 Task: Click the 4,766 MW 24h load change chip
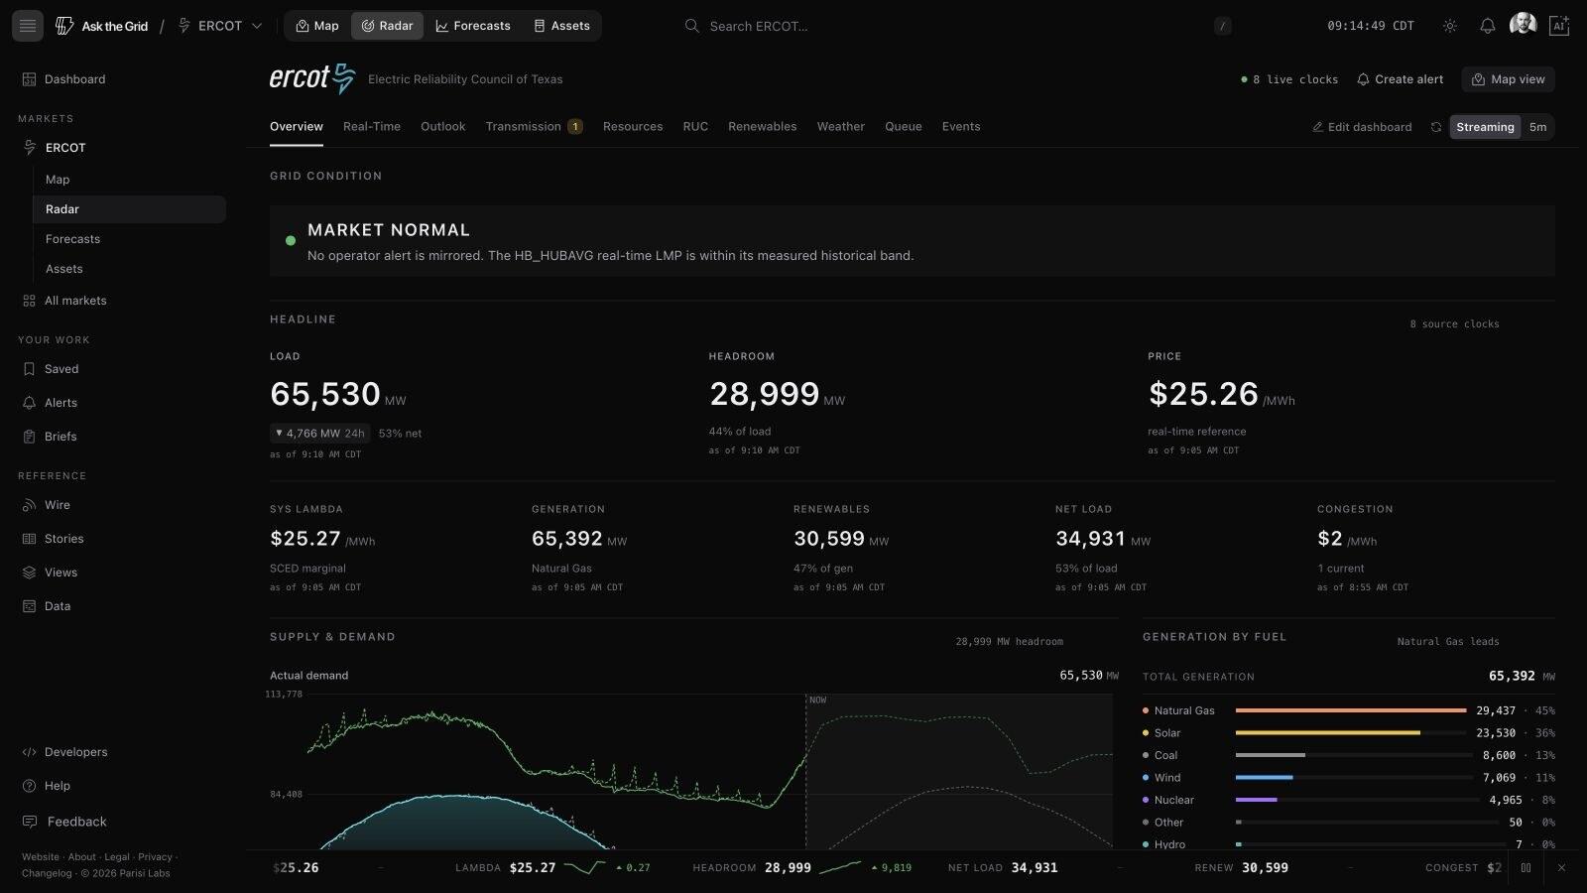pyautogui.click(x=319, y=434)
